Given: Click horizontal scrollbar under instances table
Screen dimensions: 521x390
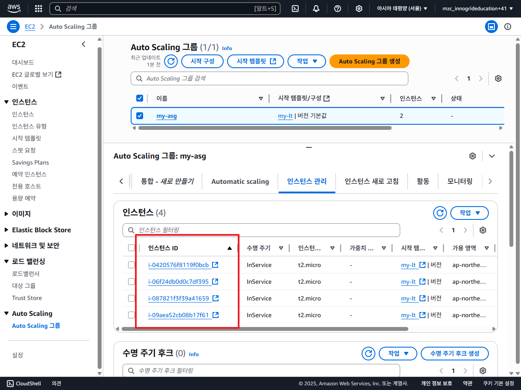Looking at the screenshot, I should [x=265, y=329].
